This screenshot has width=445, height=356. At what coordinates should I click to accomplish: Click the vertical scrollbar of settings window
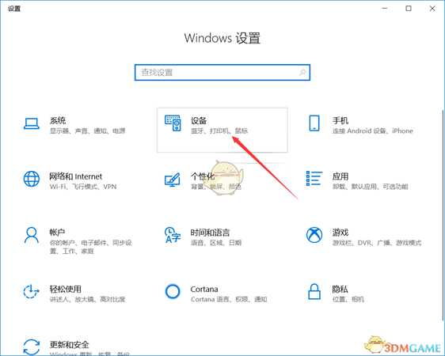443,215
